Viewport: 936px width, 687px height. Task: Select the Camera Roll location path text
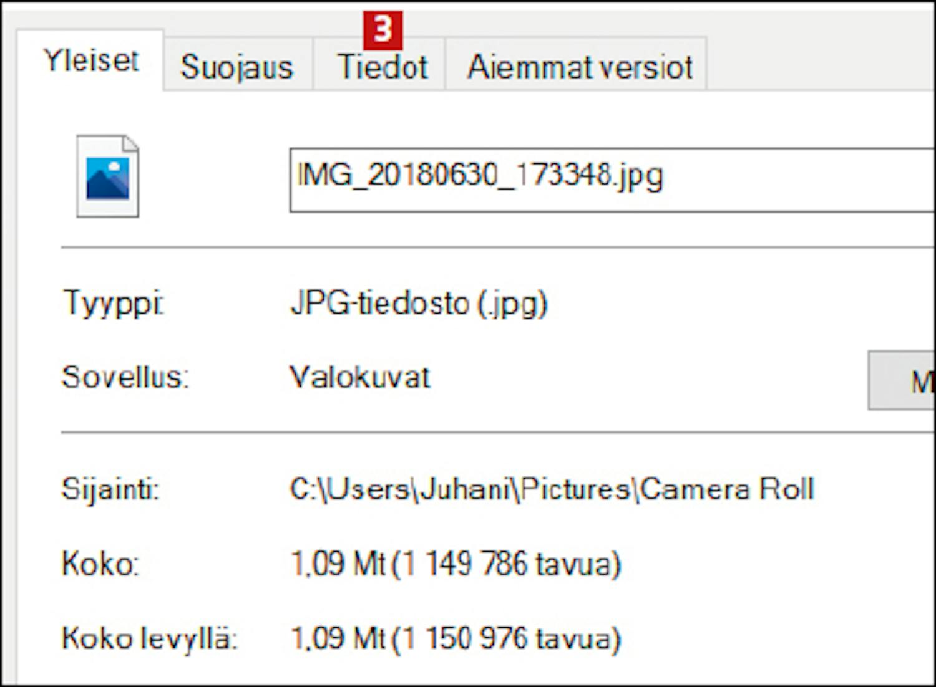pos(552,489)
